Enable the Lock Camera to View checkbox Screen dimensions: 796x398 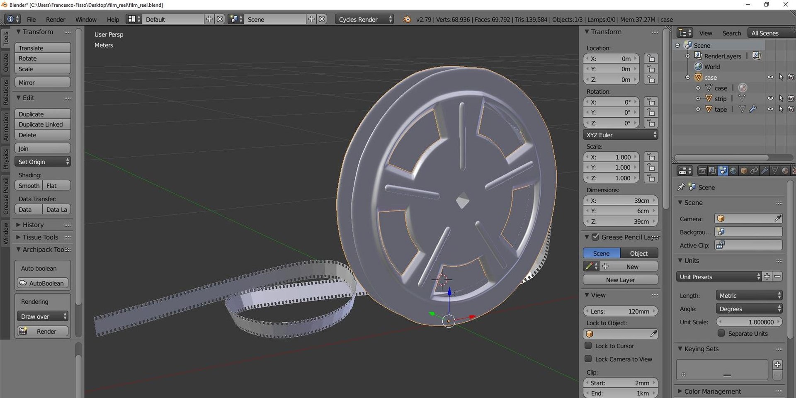(588, 359)
